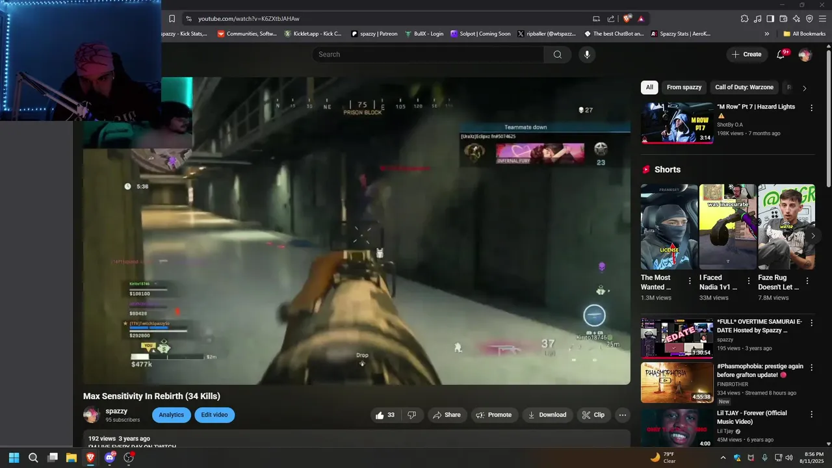Select the Call of Duty: Warzone chip
832x468 pixels.
point(744,87)
